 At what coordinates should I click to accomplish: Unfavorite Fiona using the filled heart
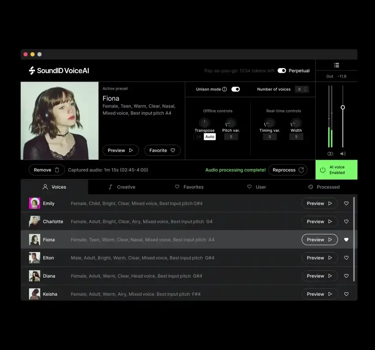pyautogui.click(x=346, y=240)
